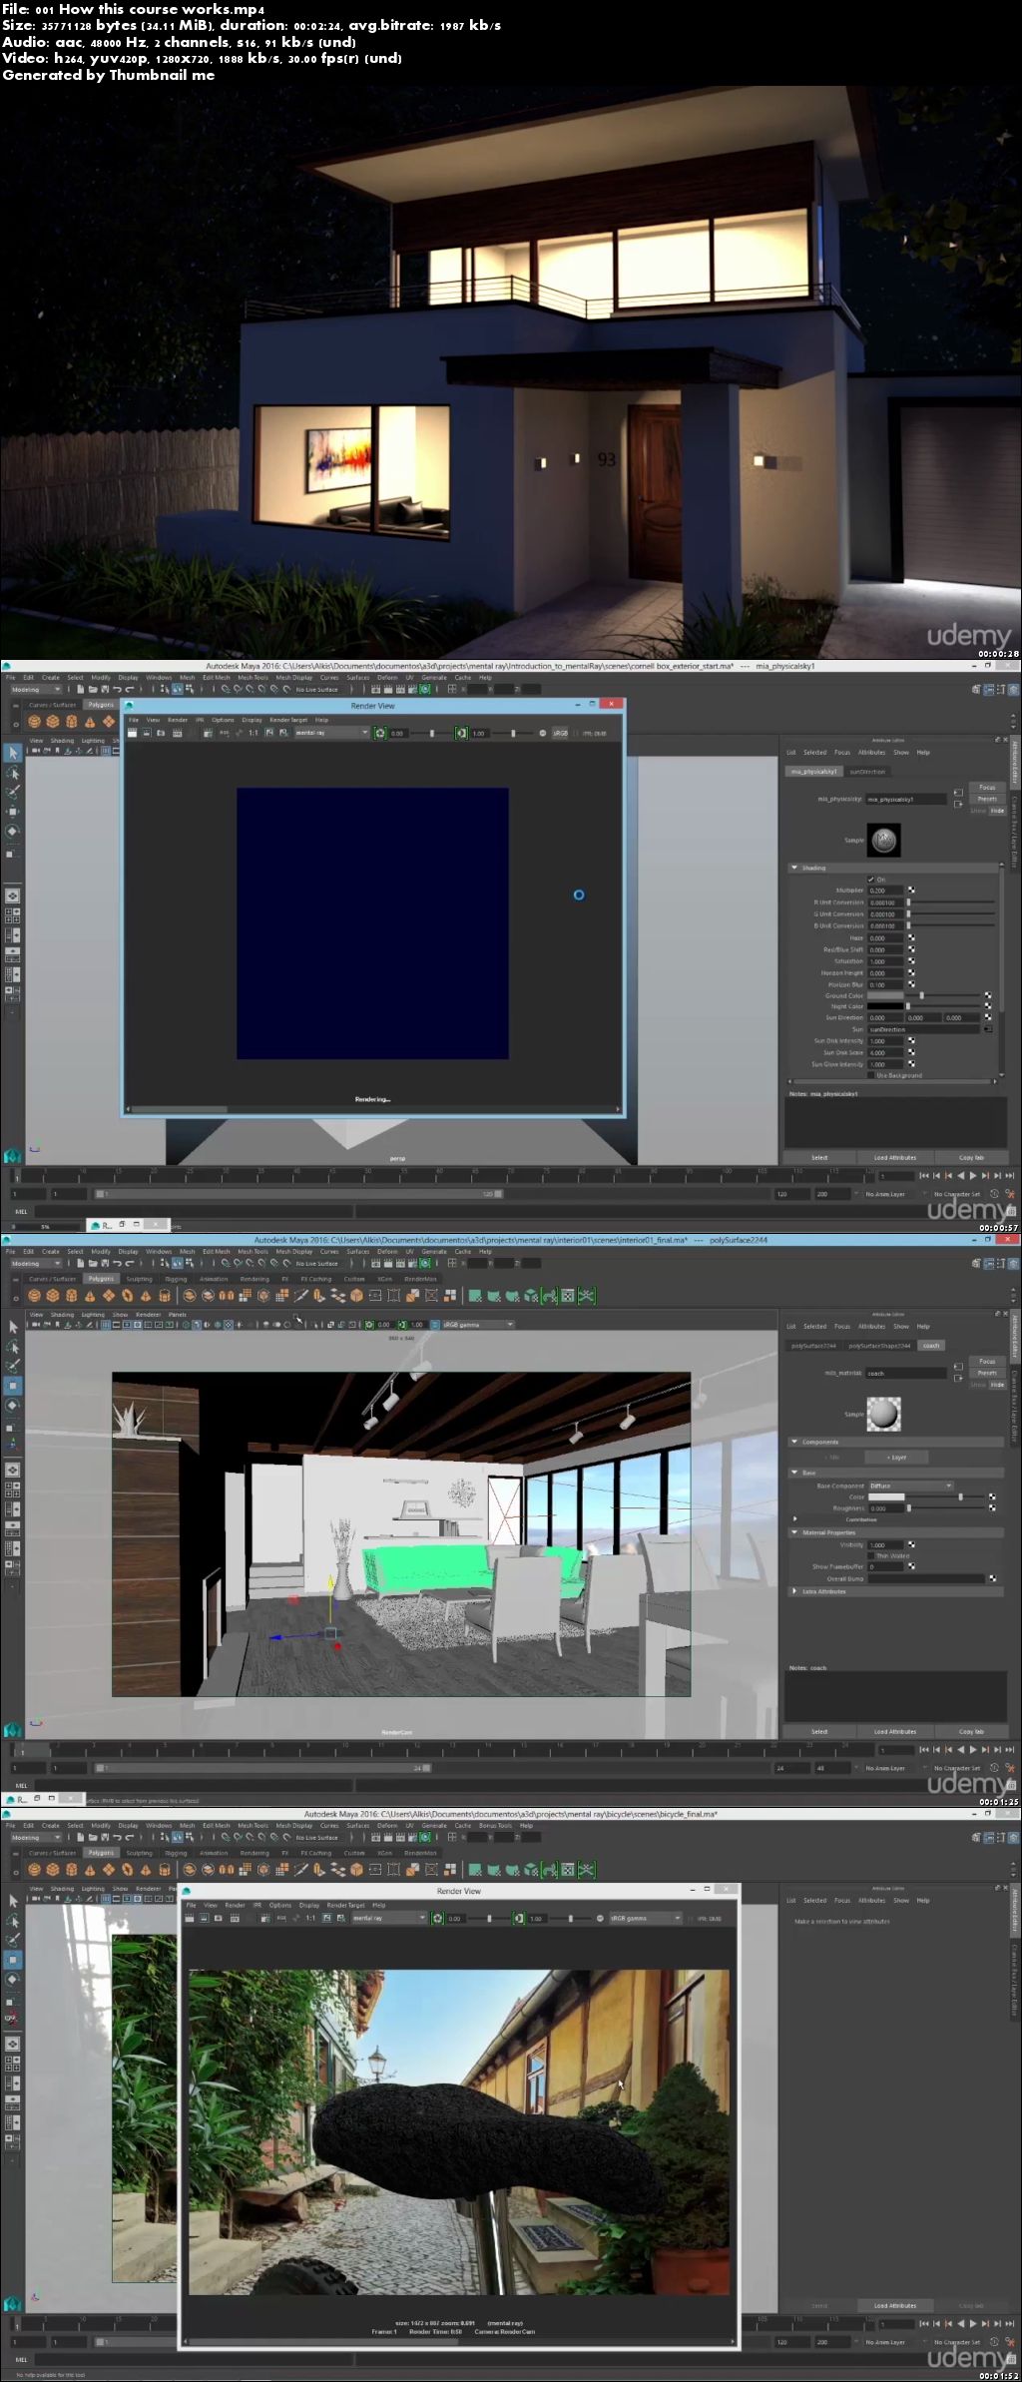
Task: Open 'mental ray' renderer dropdown, cornell Render View
Action: click(x=331, y=733)
